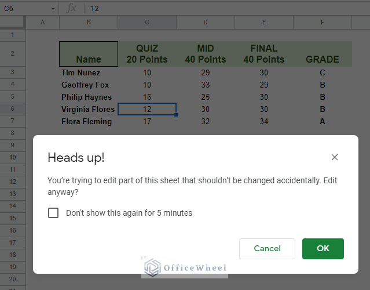Select row 18 header
Screen dimensions: 370x290
13,255
